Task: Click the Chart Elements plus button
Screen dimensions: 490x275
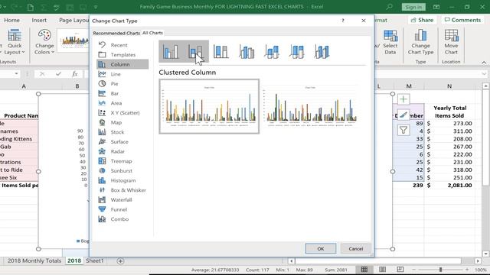Action: pyautogui.click(x=403, y=99)
